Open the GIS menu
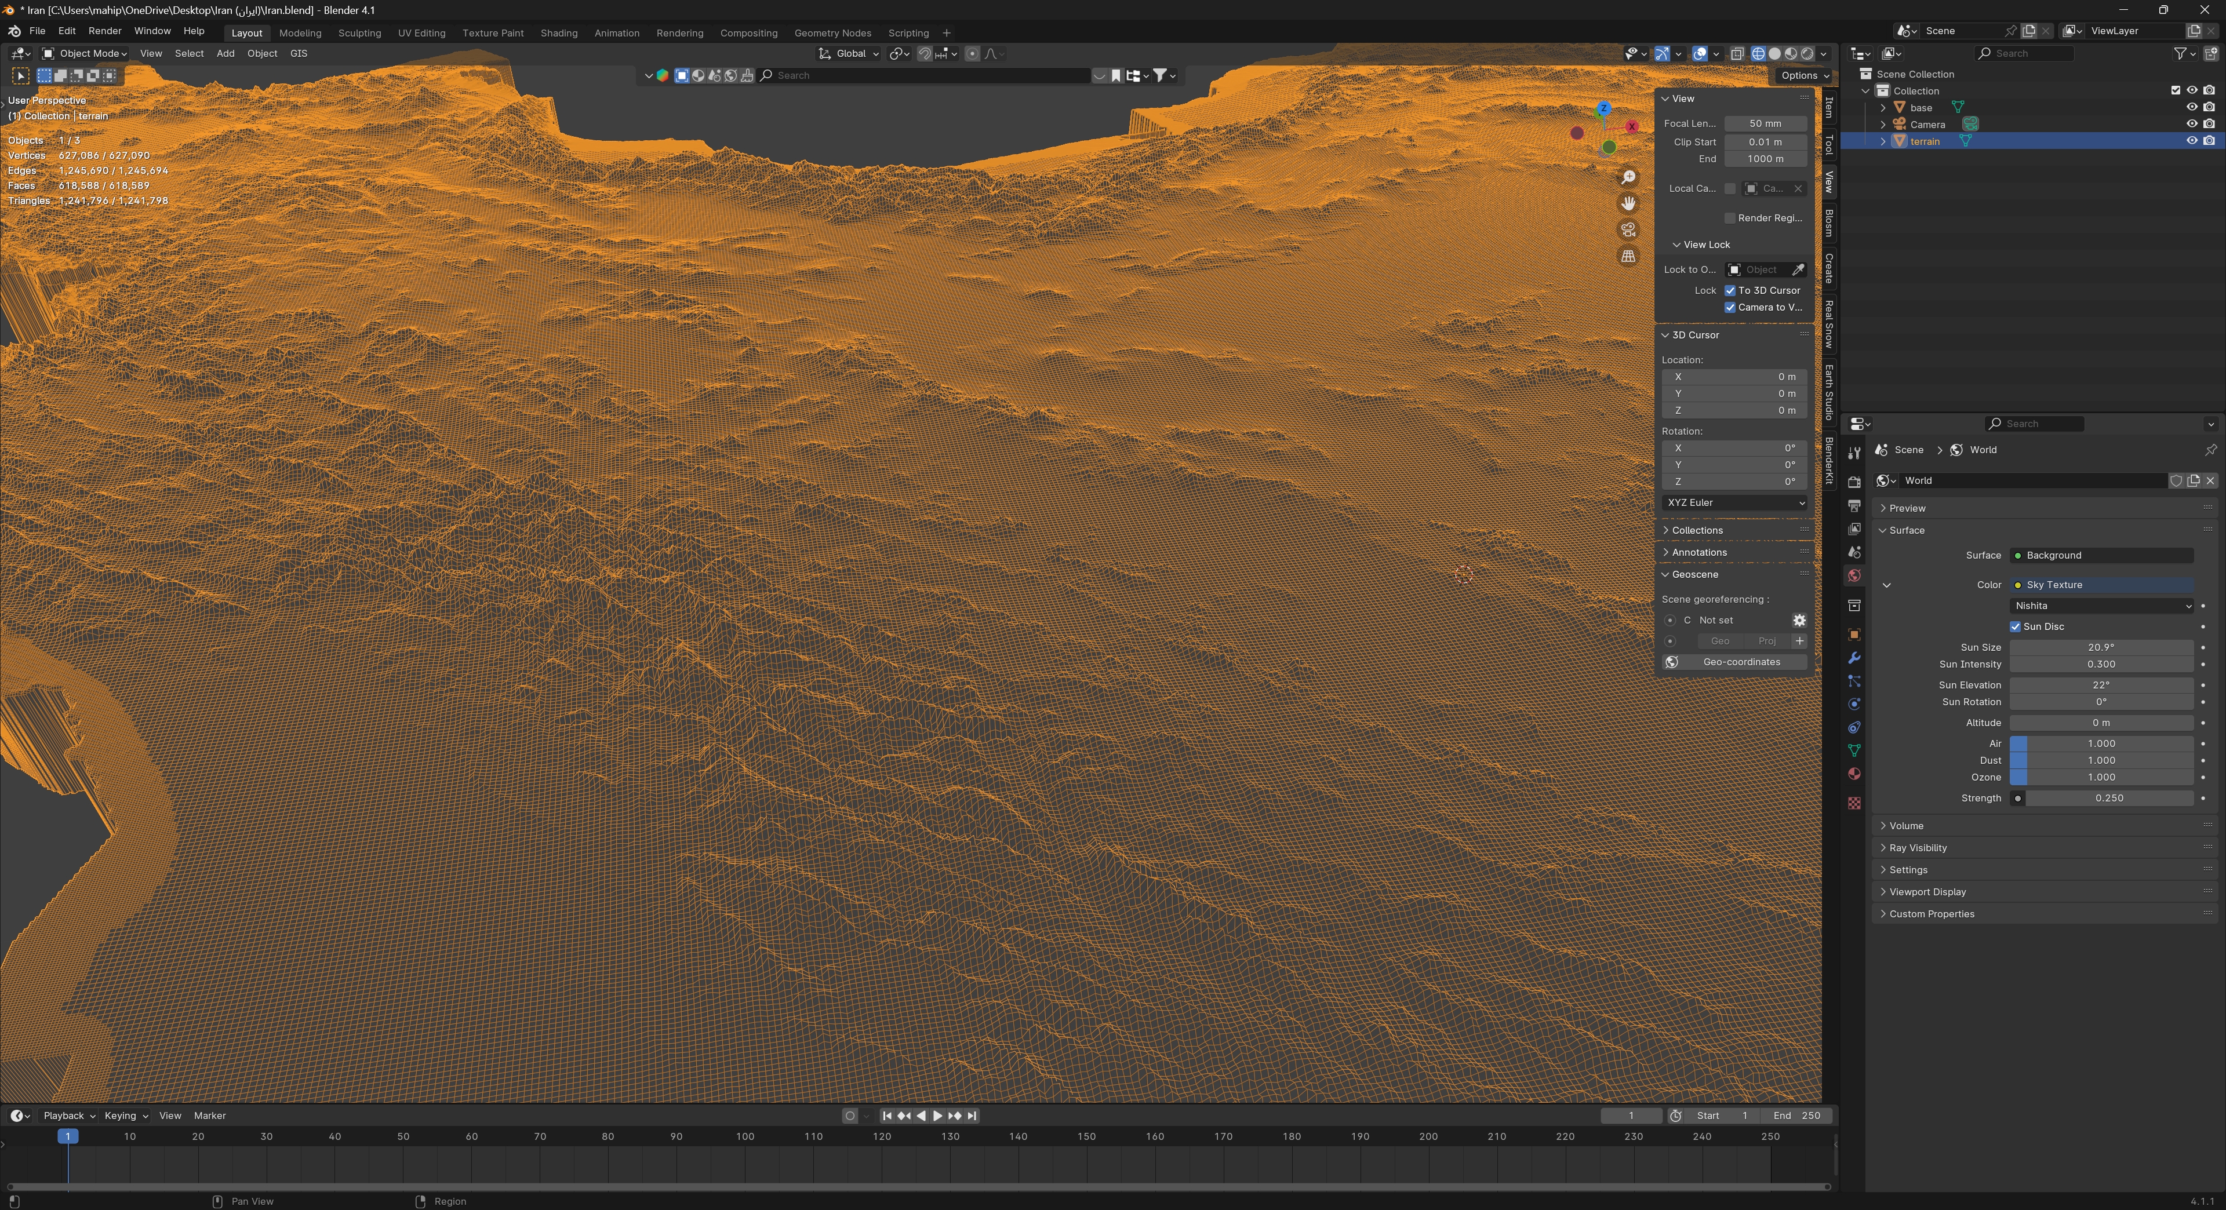 click(x=298, y=53)
